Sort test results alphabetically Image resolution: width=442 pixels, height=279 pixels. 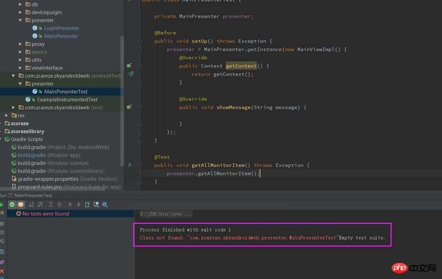point(31,205)
